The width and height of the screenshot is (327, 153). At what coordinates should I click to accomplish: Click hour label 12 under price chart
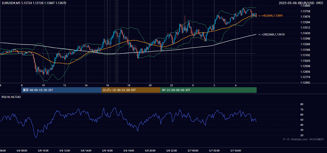point(64,85)
